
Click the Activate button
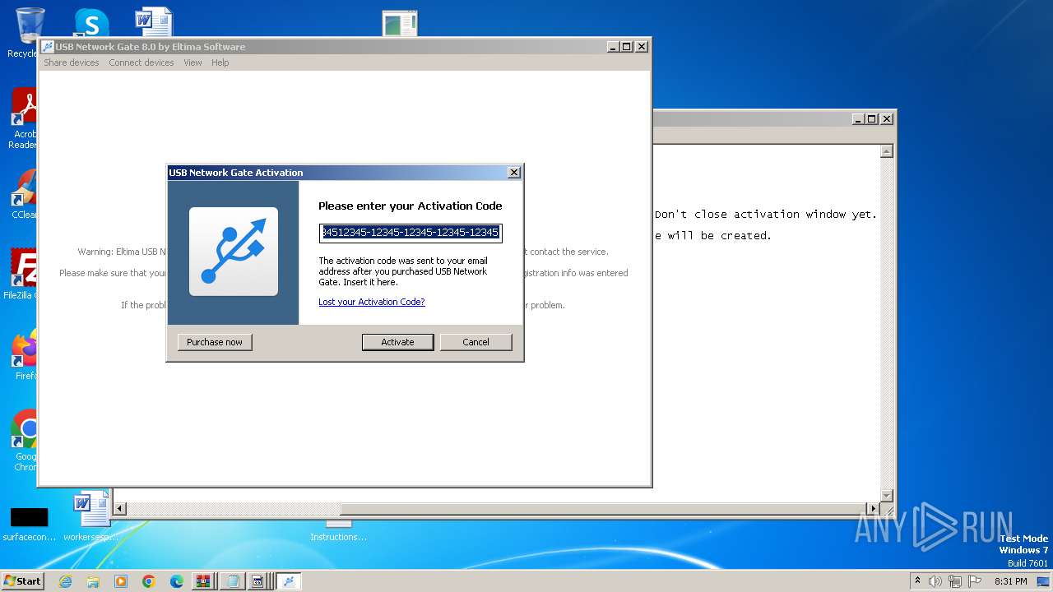click(x=397, y=342)
